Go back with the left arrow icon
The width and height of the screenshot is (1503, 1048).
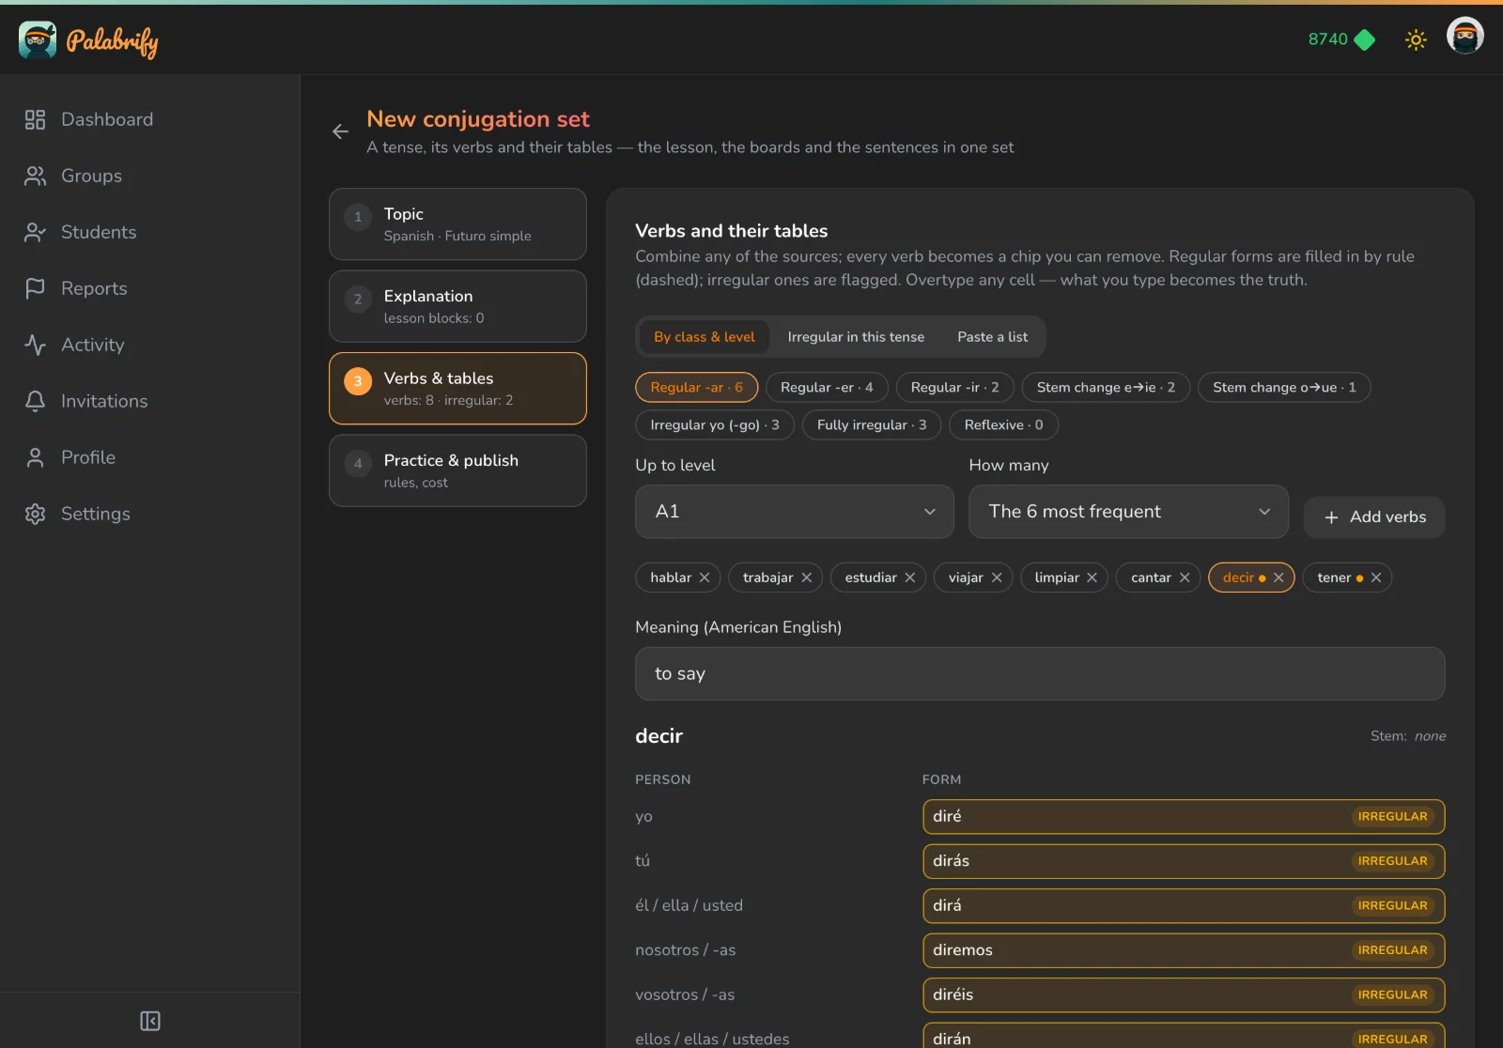pyautogui.click(x=341, y=132)
